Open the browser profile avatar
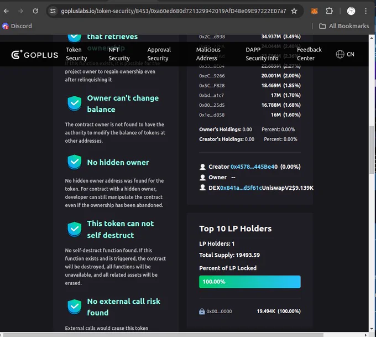Screen dimensions: 376x337 tap(351, 11)
